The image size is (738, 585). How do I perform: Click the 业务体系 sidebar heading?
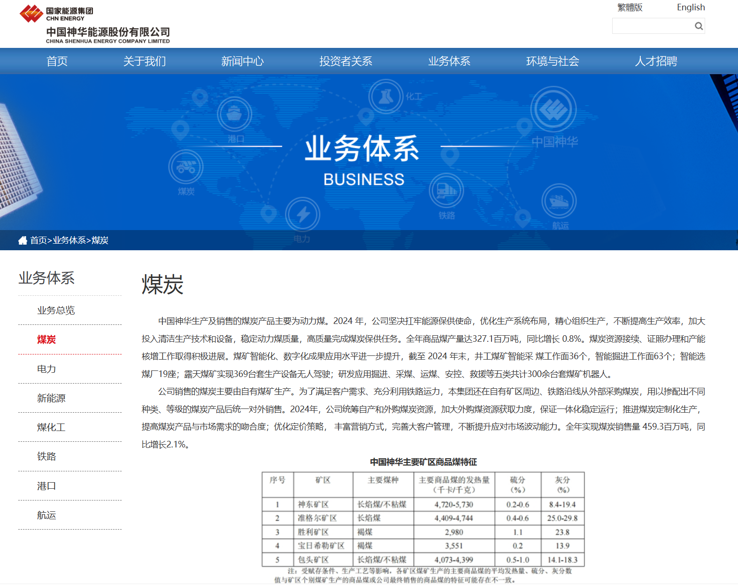[46, 278]
